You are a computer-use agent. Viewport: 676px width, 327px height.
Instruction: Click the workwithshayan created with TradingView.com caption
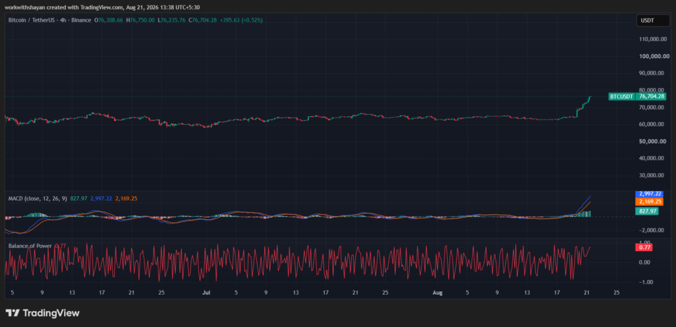[x=63, y=7]
